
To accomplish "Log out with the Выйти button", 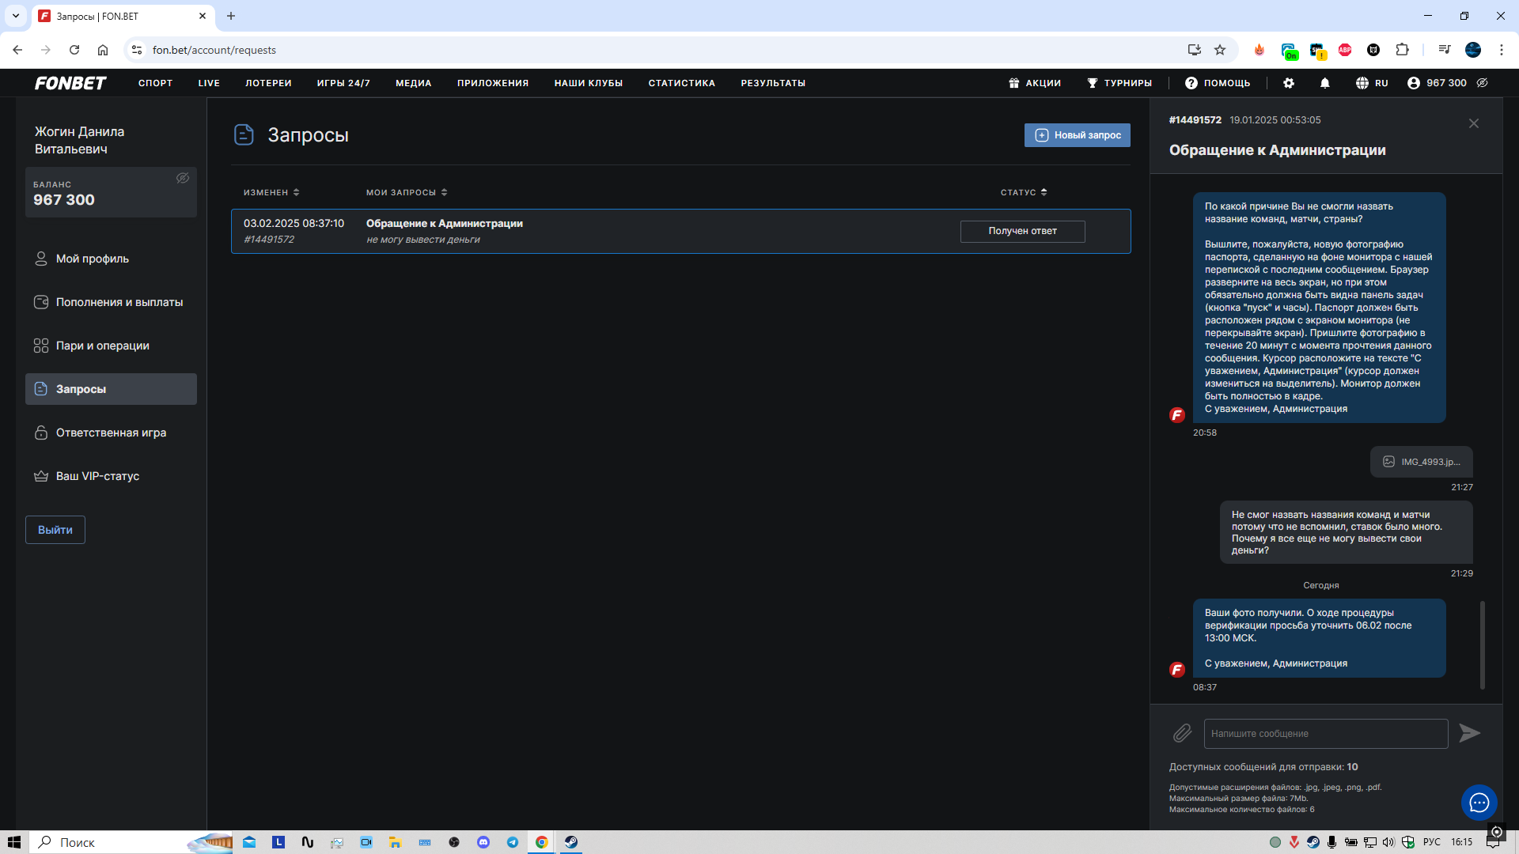I will coord(55,530).
